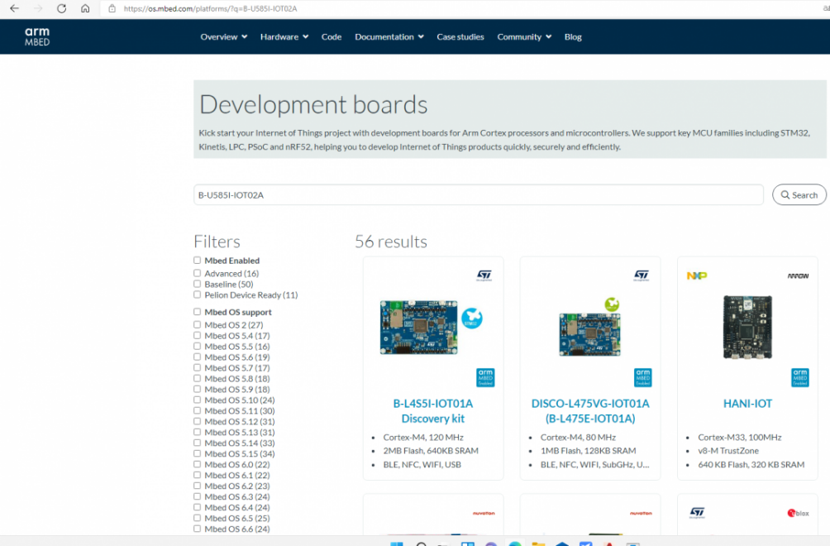Screen dimensions: 830x546
Task: Click the arm MBED logo
Action: click(37, 36)
